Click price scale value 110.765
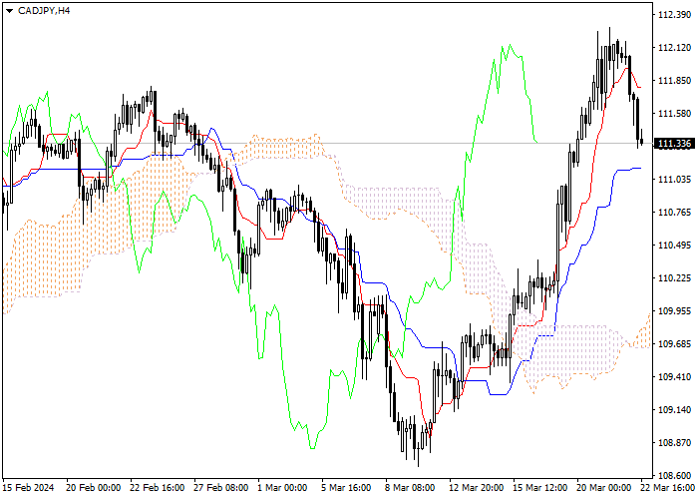 [x=674, y=212]
